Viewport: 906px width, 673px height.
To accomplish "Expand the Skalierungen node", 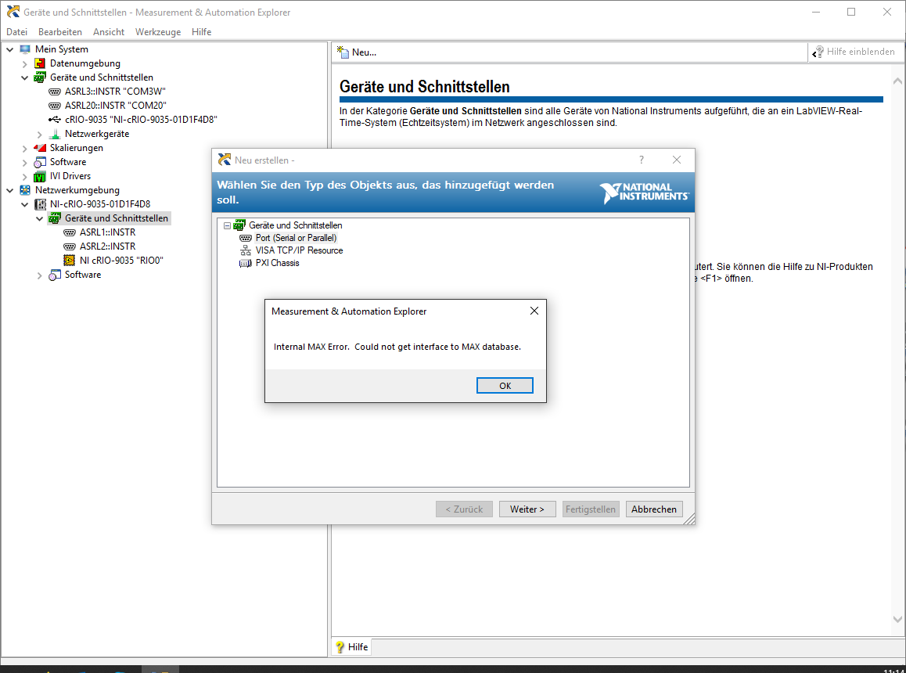I will tap(25, 148).
